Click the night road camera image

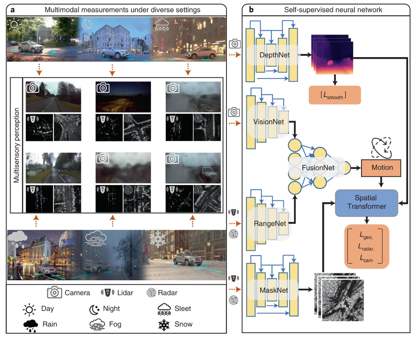coord(123,97)
